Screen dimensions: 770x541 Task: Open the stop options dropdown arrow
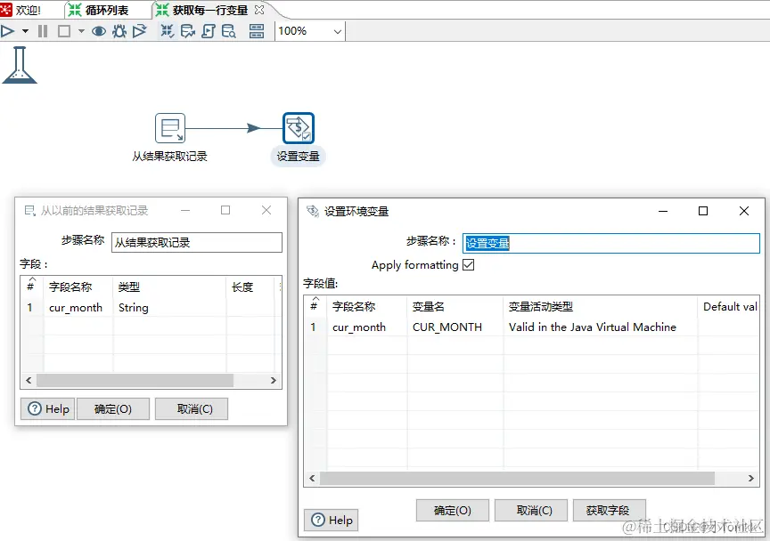[81, 31]
